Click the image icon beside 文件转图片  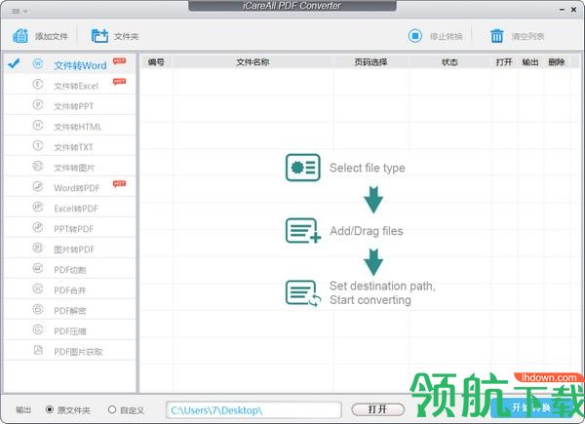click(x=38, y=166)
